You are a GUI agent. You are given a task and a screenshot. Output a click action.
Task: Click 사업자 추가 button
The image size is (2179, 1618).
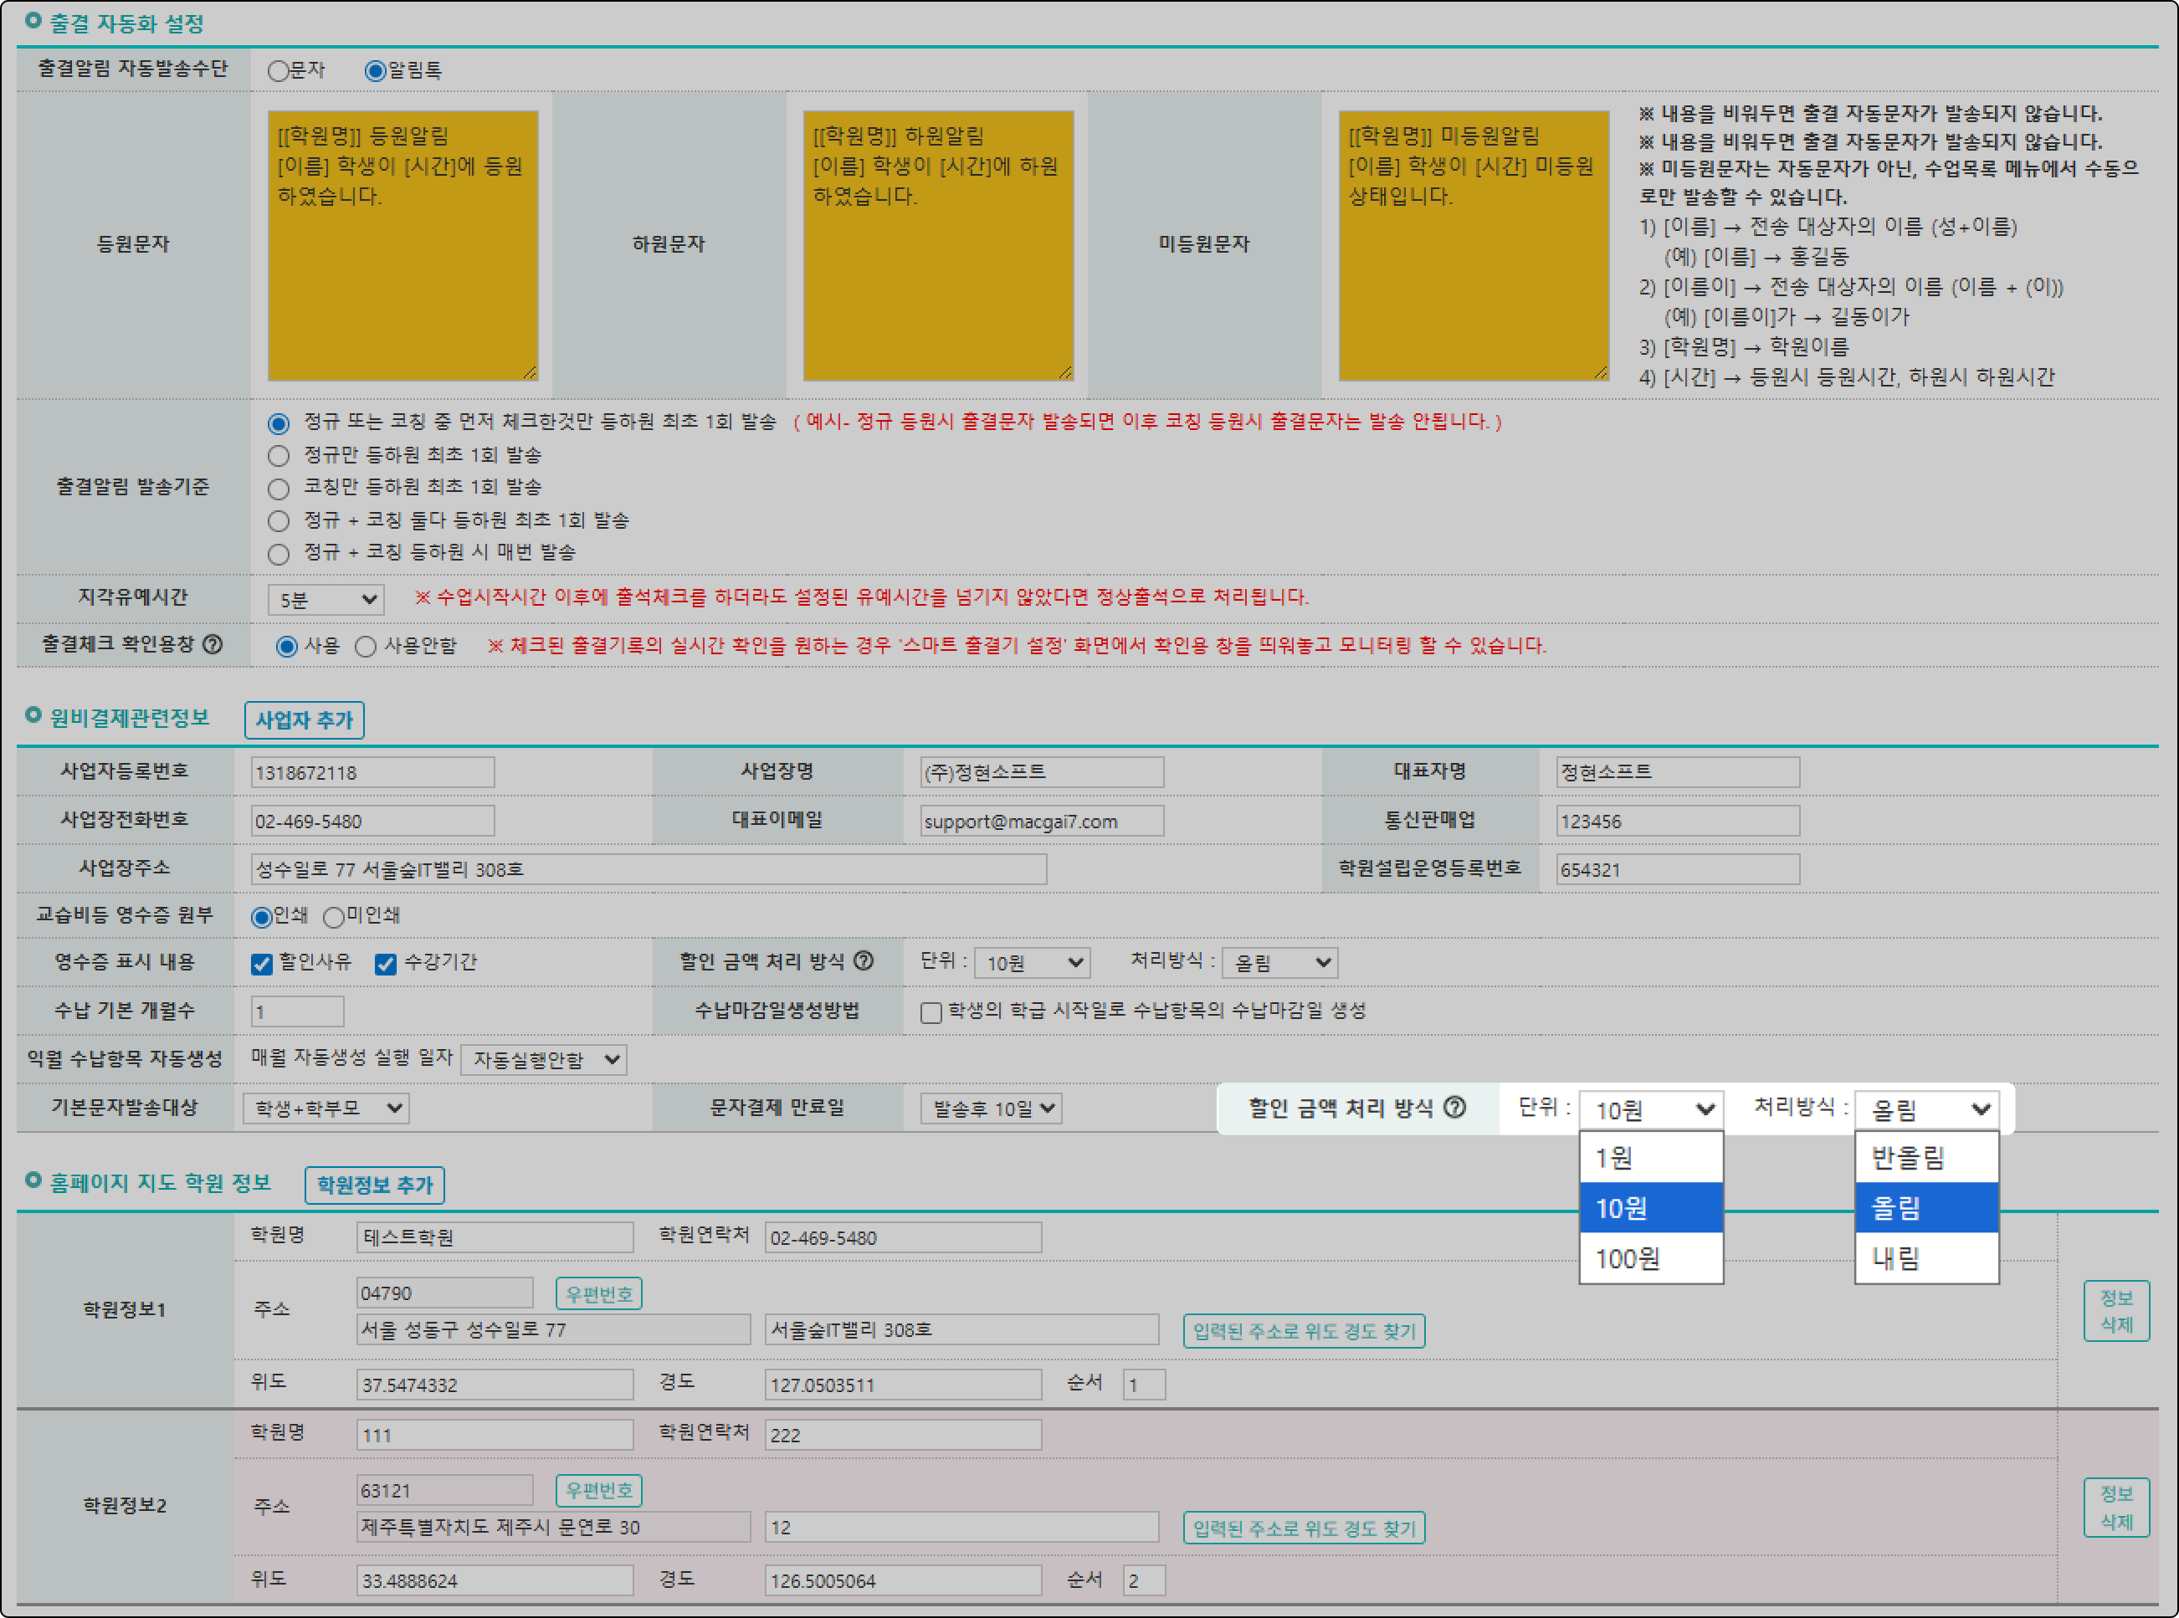304,719
